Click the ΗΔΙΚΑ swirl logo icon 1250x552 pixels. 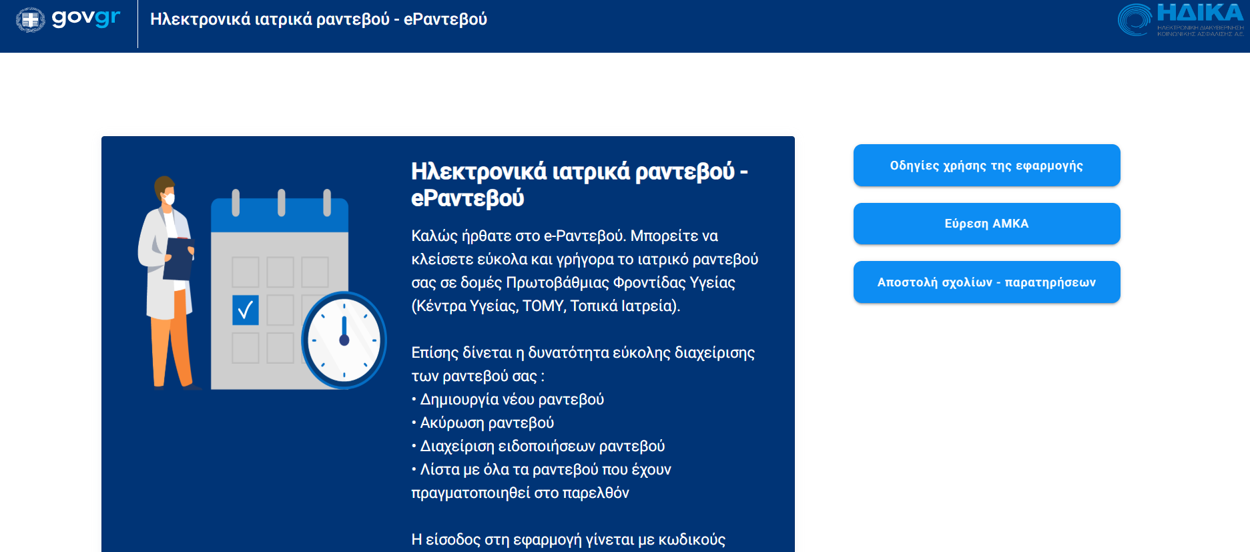pos(1135,19)
